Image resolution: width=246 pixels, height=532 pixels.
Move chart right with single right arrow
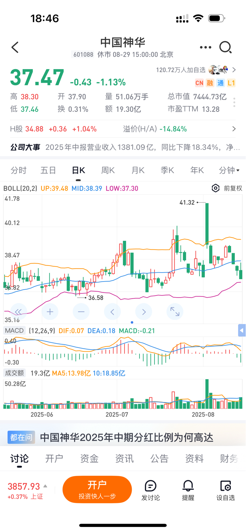click(144, 312)
